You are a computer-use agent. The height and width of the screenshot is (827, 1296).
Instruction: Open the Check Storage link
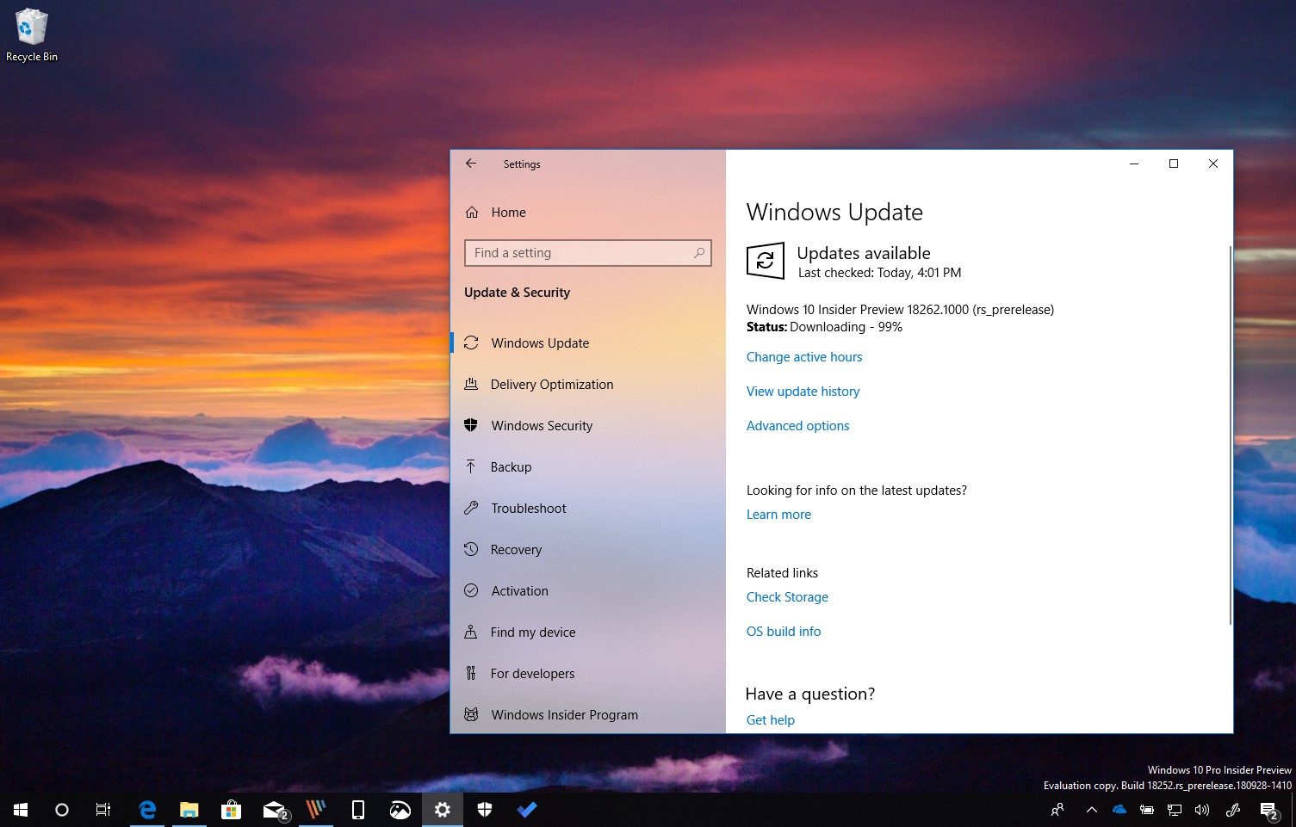click(x=787, y=597)
